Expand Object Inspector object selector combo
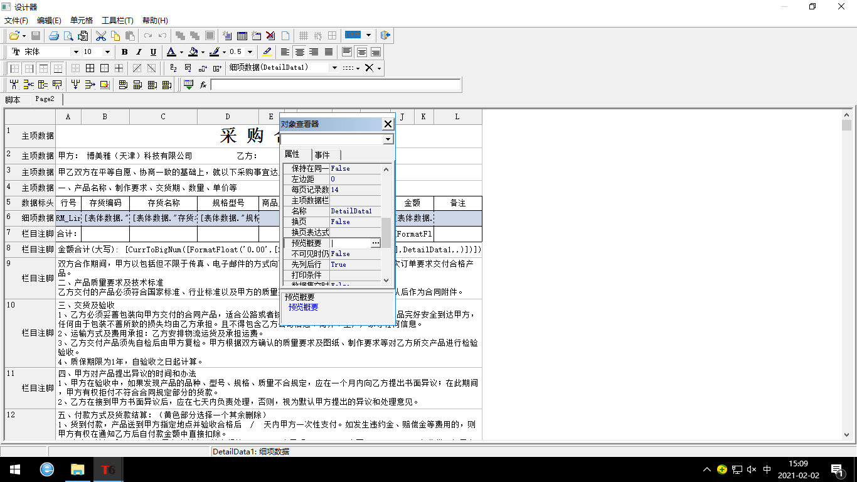This screenshot has width=857, height=482. 388,139
